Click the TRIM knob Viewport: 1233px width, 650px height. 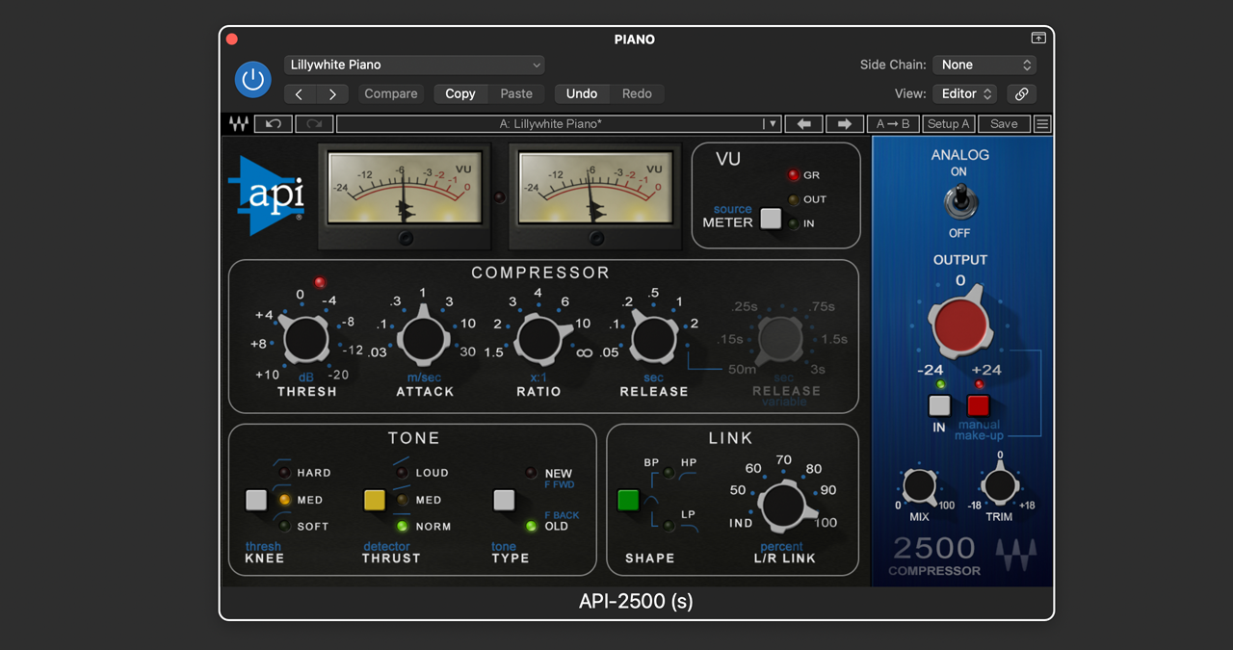(x=1000, y=484)
